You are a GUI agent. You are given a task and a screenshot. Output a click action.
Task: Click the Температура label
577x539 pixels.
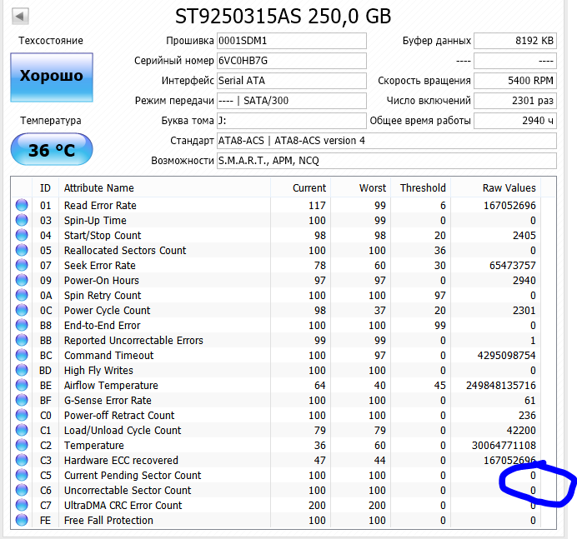[51, 121]
